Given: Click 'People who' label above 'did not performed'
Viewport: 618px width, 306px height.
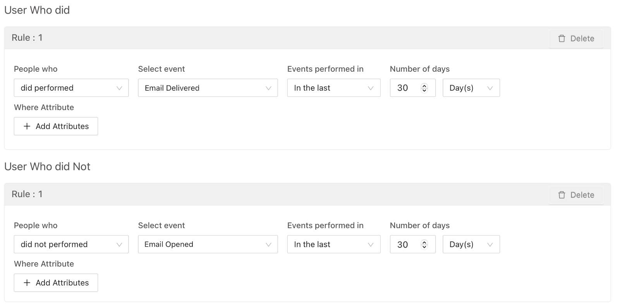Looking at the screenshot, I should click(x=36, y=225).
